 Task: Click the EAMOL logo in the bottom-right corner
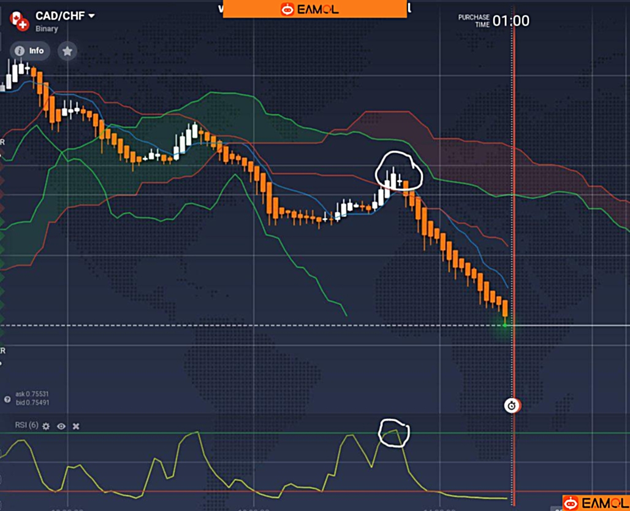pyautogui.click(x=596, y=503)
